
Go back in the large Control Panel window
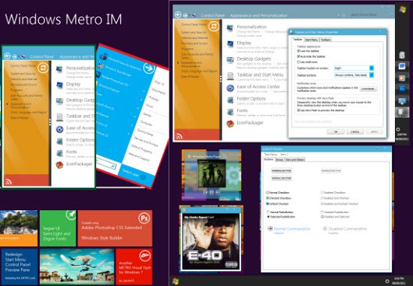178,15
